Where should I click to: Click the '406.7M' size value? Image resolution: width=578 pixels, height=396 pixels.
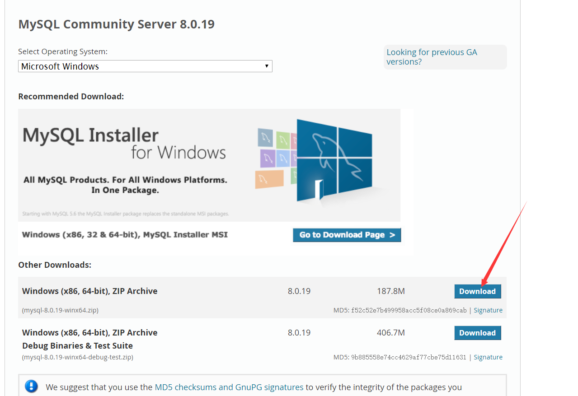pos(391,333)
